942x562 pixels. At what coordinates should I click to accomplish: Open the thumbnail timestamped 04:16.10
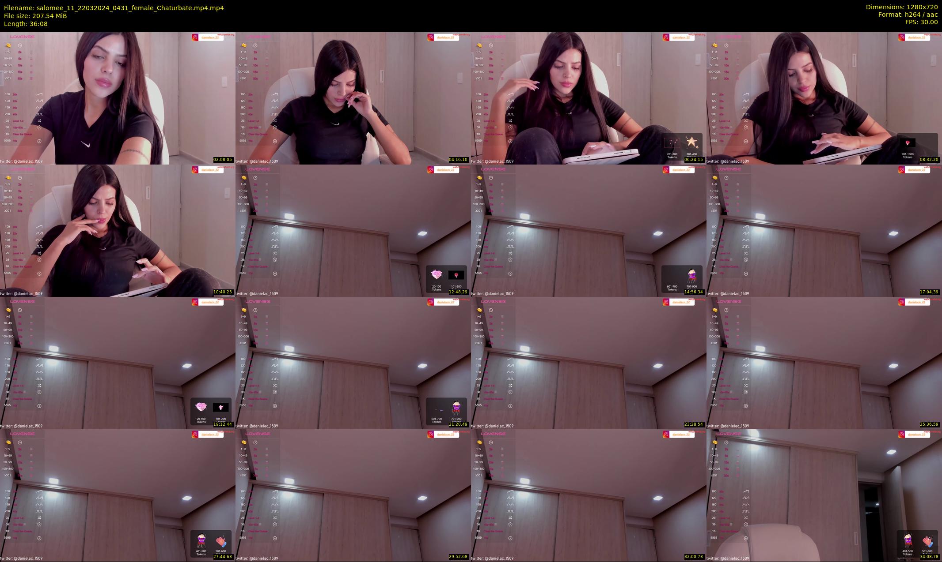pyautogui.click(x=353, y=98)
